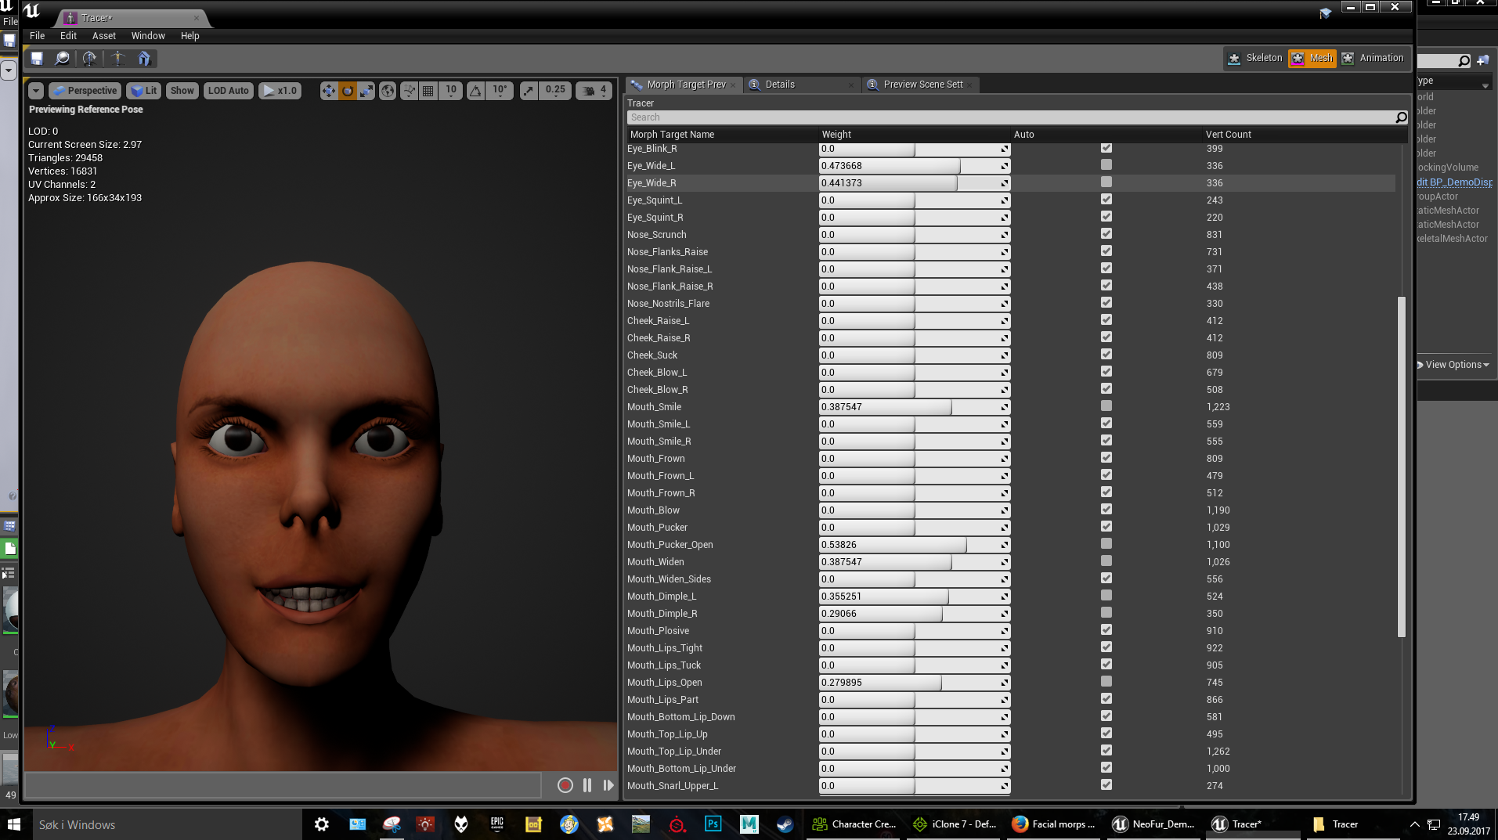Switch to Preview Scene Settings tab
1498x840 pixels.
click(x=921, y=85)
